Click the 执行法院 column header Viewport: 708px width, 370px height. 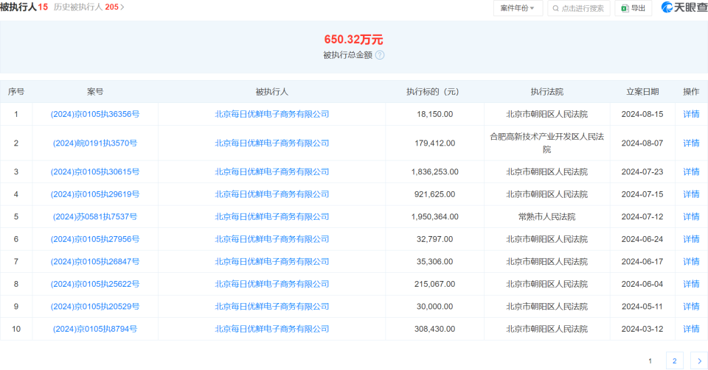pos(546,92)
